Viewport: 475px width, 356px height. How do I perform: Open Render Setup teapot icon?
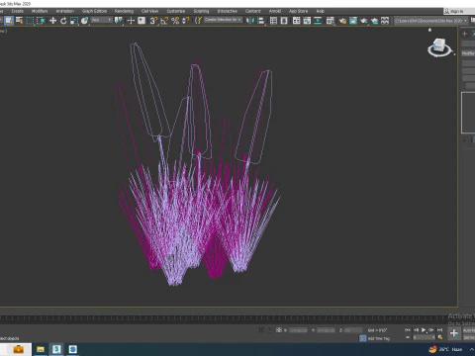coord(342,21)
